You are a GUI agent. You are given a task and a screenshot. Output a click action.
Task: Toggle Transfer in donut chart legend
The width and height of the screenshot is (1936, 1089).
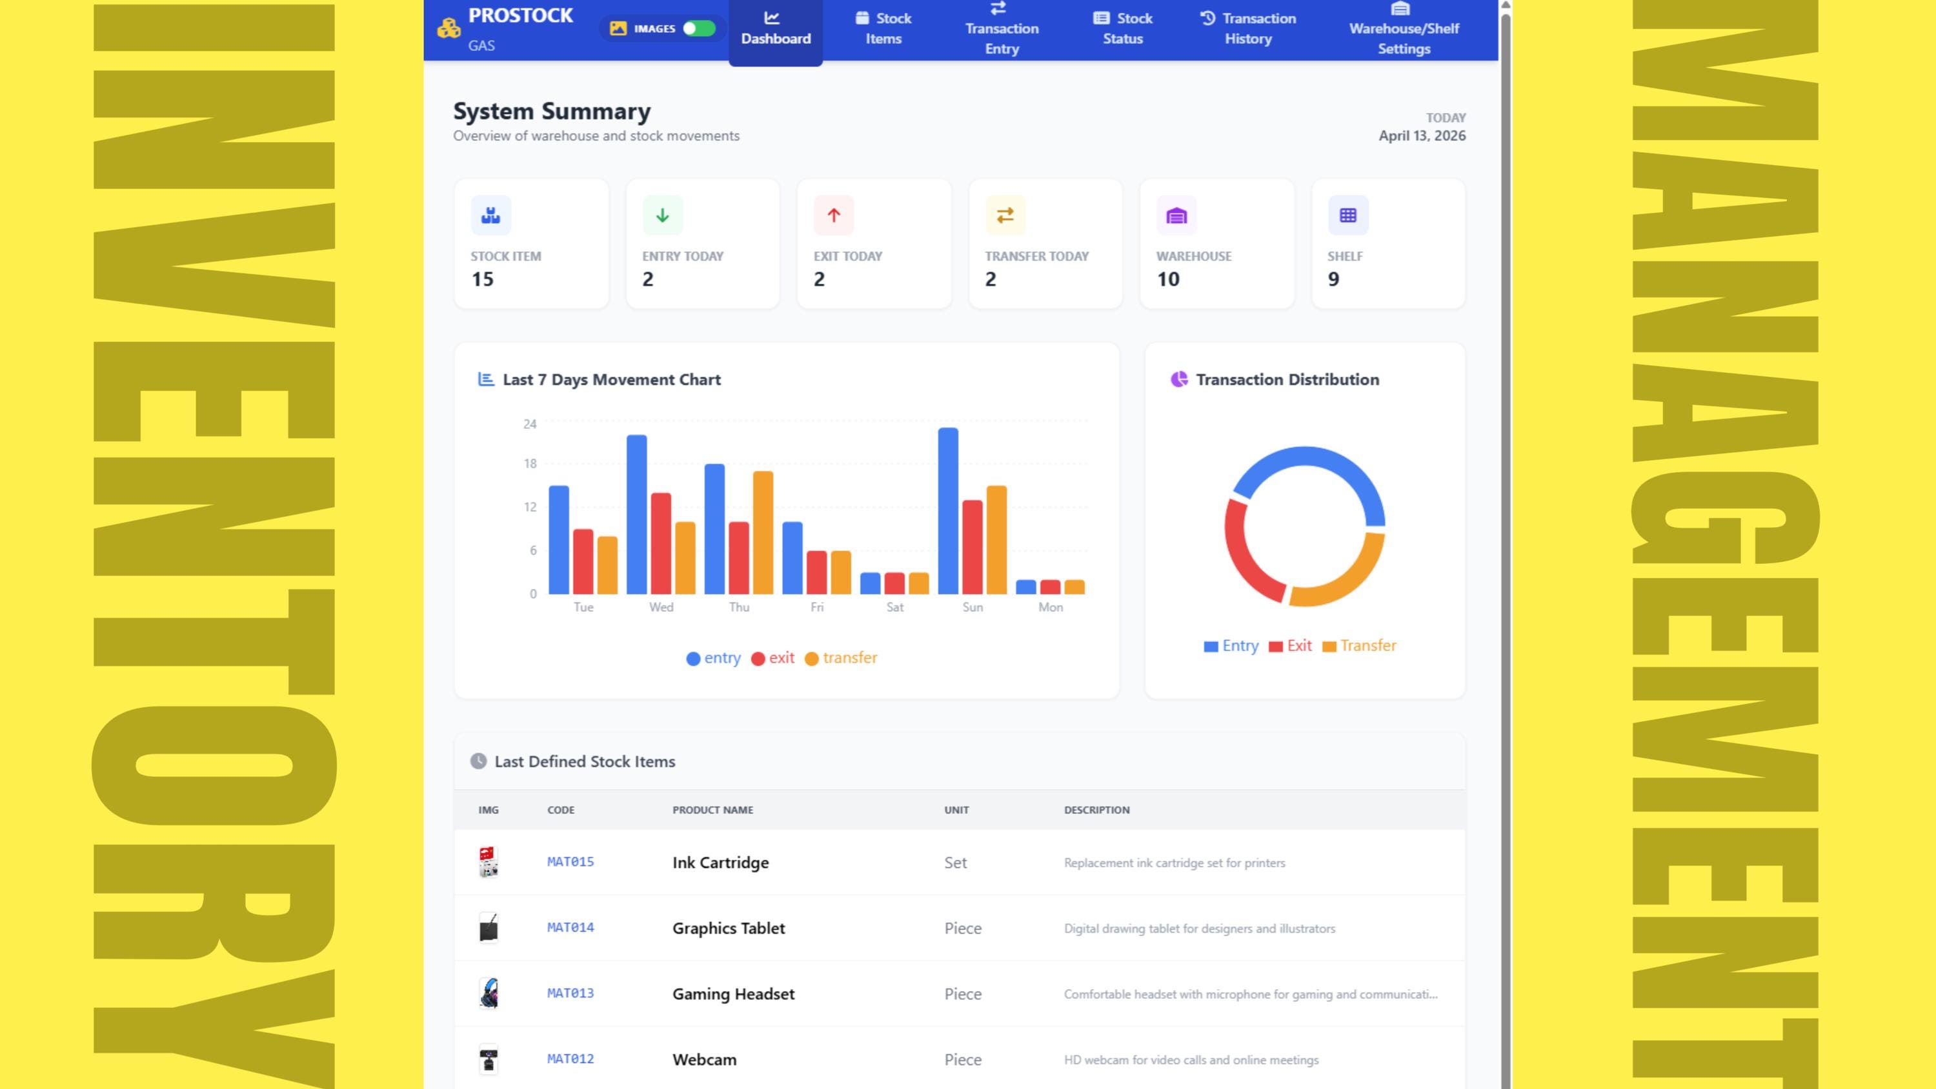(1359, 646)
